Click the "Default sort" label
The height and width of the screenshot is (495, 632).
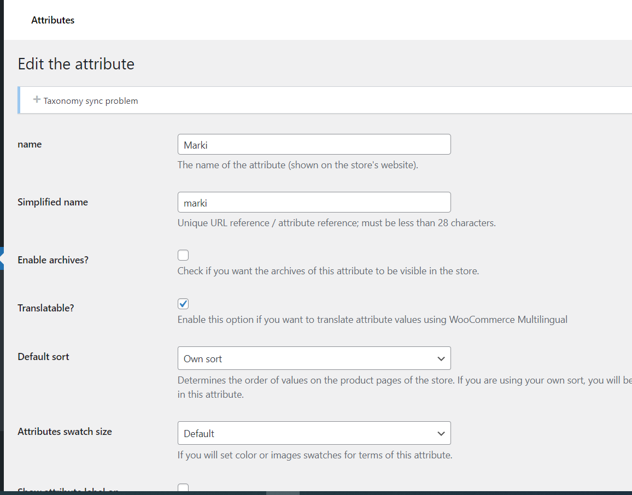pyautogui.click(x=44, y=357)
